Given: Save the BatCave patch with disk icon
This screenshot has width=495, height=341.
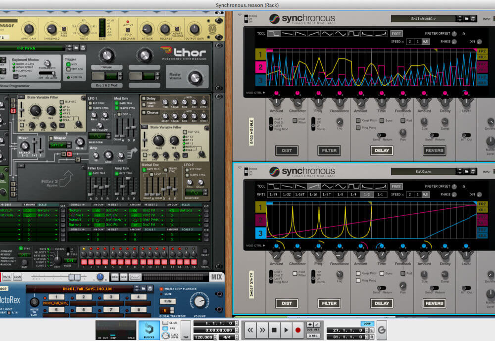Looking at the screenshot, I should (473, 171).
